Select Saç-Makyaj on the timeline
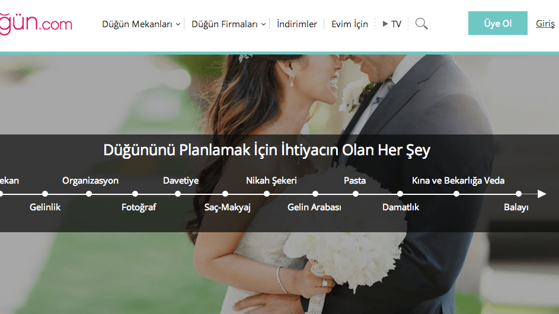This screenshot has width=559, height=314. tap(228, 207)
